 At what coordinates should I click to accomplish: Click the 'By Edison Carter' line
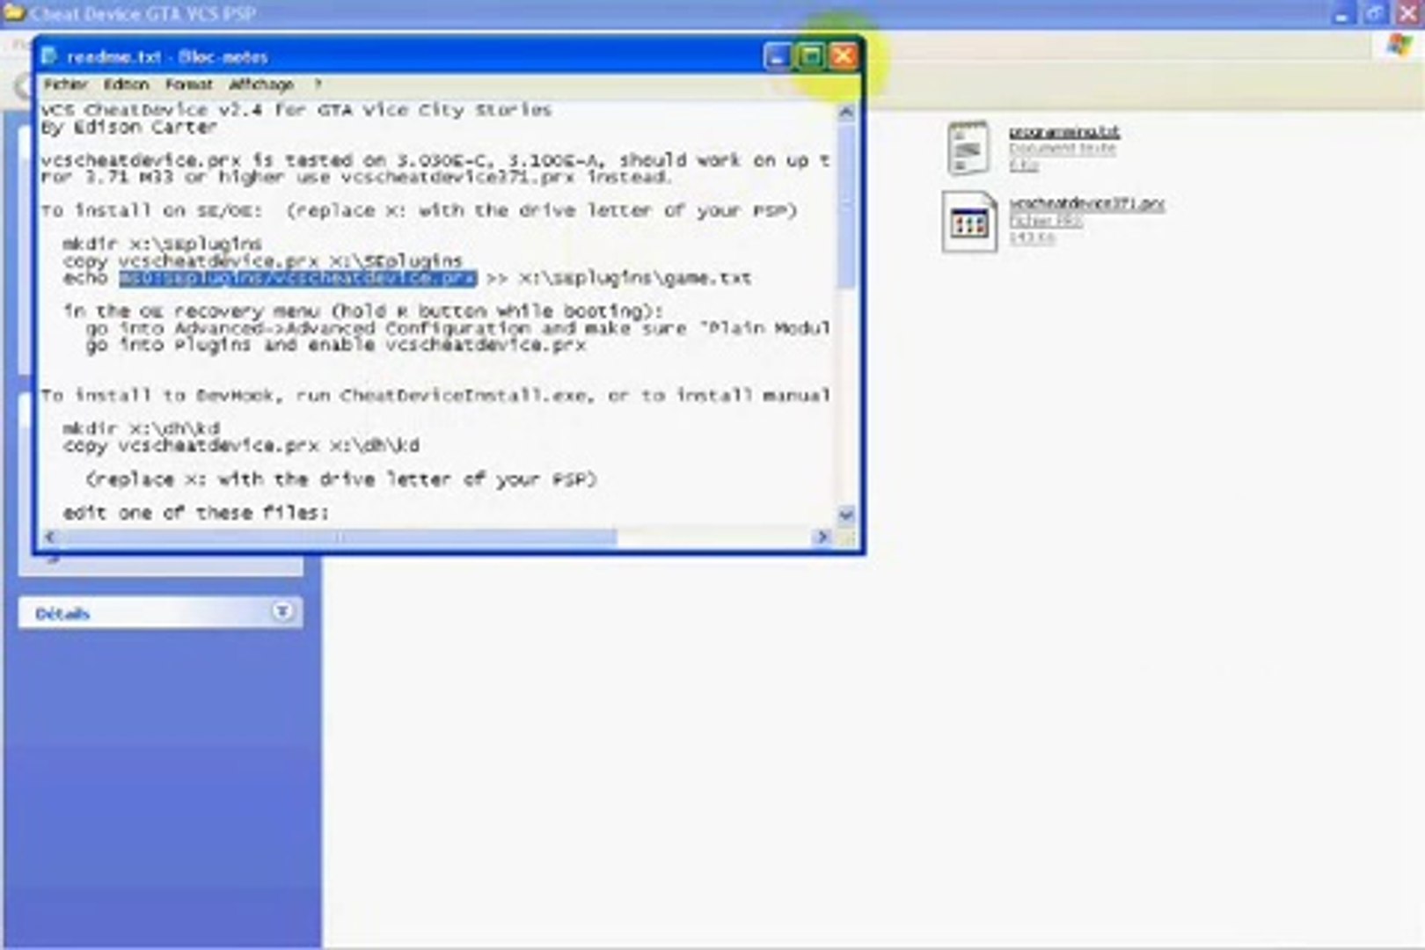[x=129, y=128]
